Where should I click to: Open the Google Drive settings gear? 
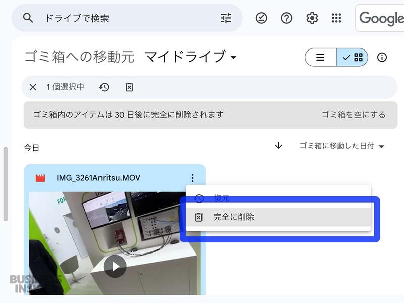[312, 18]
